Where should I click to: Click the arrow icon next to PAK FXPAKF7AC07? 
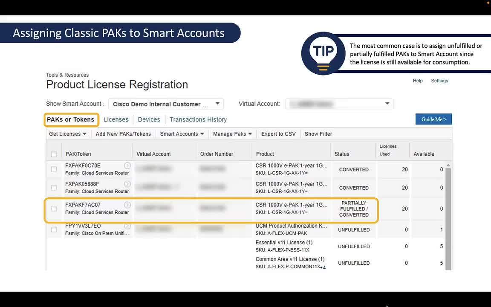(x=127, y=205)
